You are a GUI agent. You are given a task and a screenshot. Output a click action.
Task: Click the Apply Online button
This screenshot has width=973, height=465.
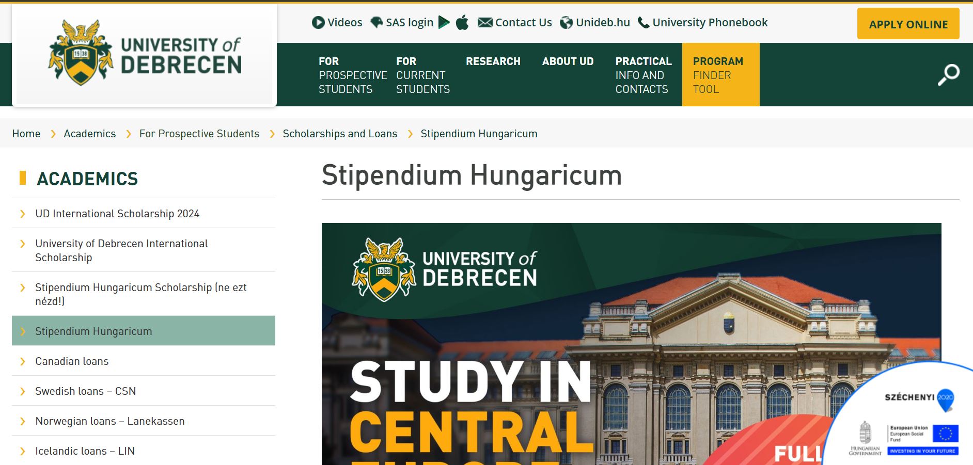coord(908,24)
